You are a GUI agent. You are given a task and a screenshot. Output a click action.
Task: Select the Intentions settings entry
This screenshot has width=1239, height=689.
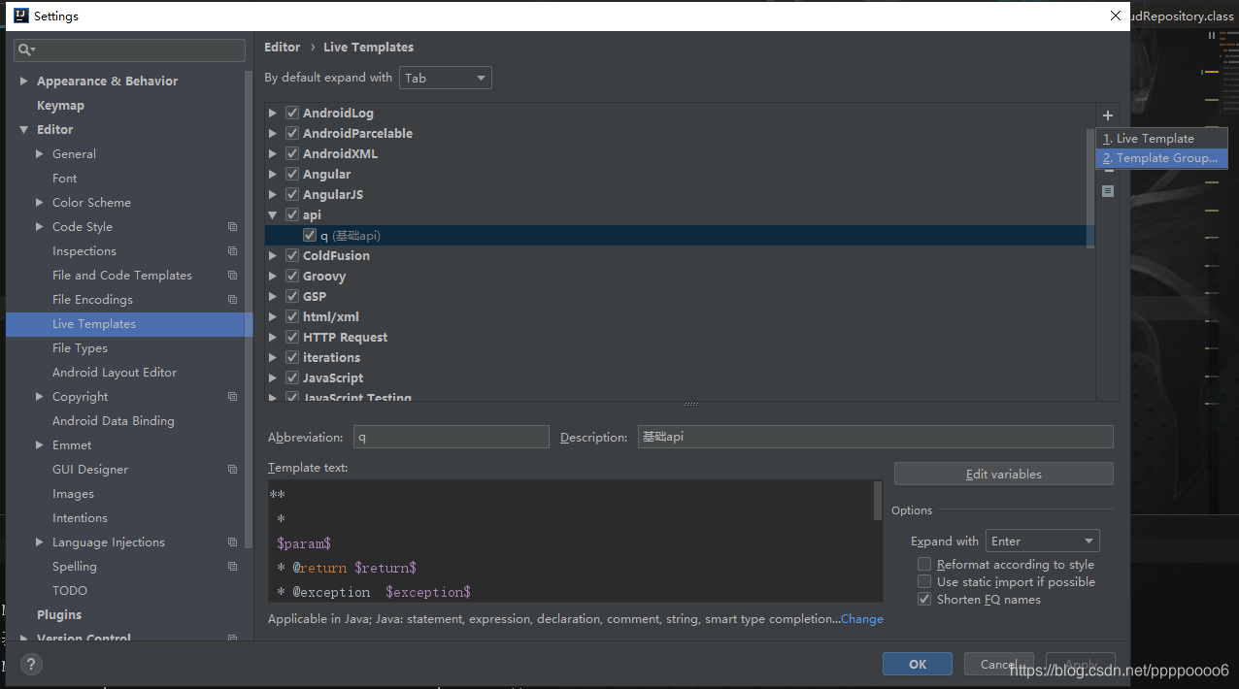point(80,518)
